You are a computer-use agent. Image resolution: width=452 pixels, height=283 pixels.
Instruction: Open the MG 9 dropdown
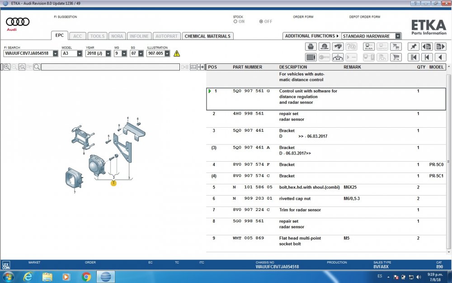click(124, 53)
